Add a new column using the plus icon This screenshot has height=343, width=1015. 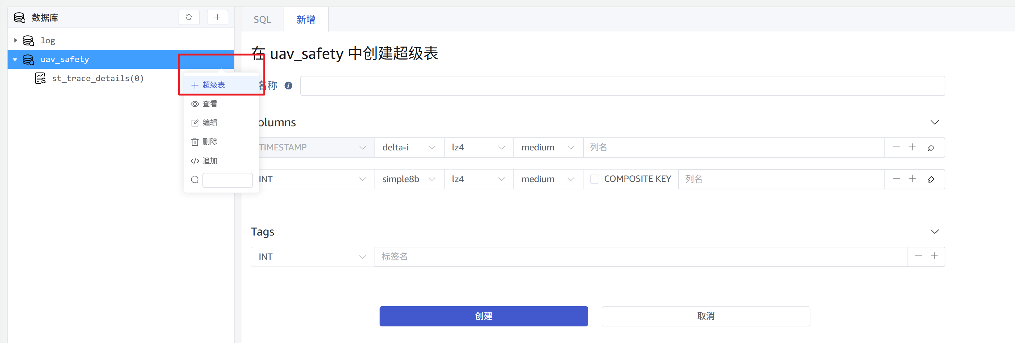pos(913,147)
